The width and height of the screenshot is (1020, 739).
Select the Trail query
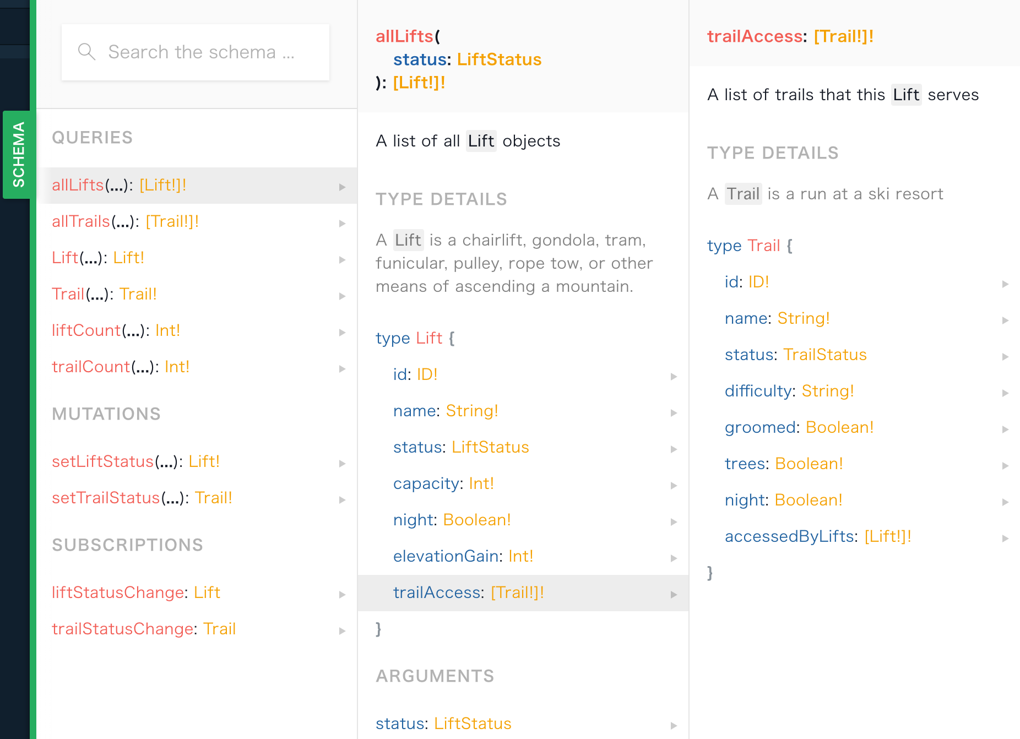tap(68, 294)
